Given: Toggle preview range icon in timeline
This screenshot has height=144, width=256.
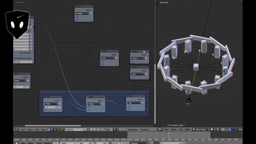Looking at the screenshot, I should coord(54,143).
